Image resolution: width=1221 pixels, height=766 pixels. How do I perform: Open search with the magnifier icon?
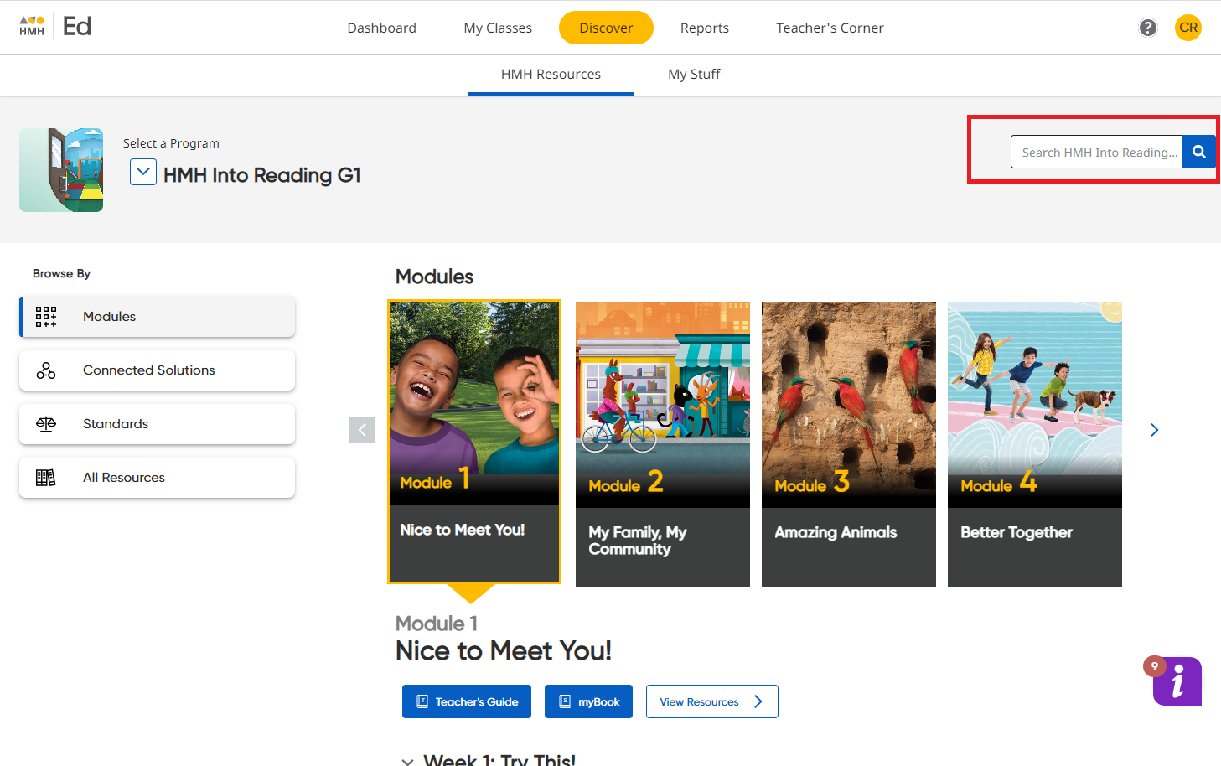click(x=1198, y=152)
